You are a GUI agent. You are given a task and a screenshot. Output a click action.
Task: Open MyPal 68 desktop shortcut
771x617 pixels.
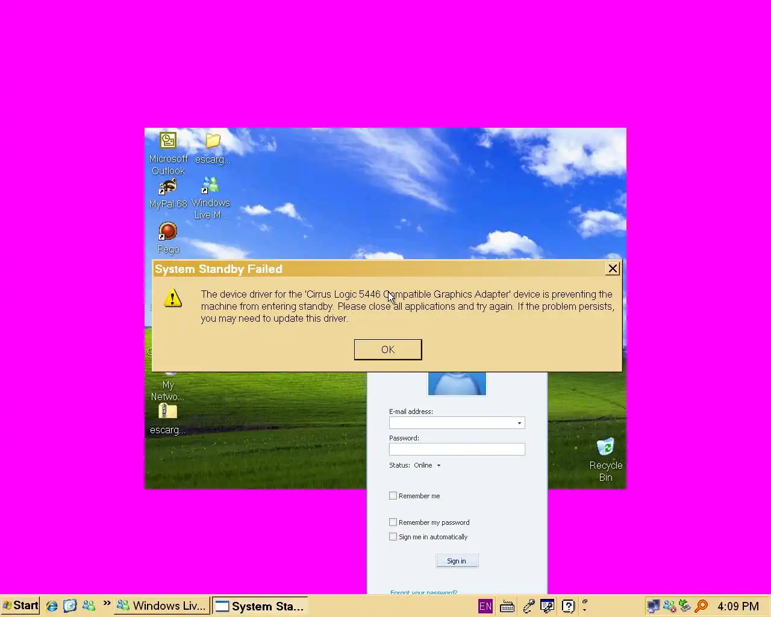pyautogui.click(x=168, y=193)
